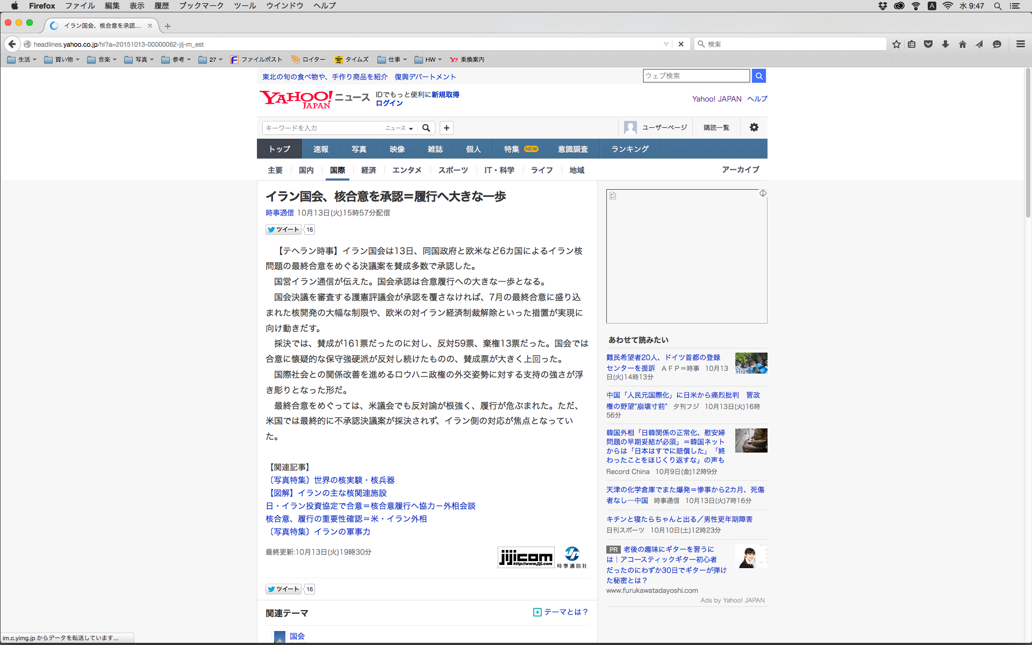Open the ログイン link
The height and width of the screenshot is (645, 1032).
(x=389, y=103)
